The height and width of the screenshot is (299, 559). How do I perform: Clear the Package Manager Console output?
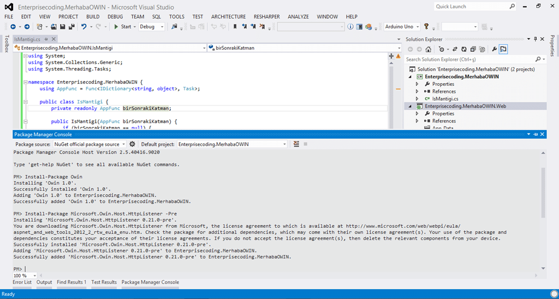coord(296,144)
